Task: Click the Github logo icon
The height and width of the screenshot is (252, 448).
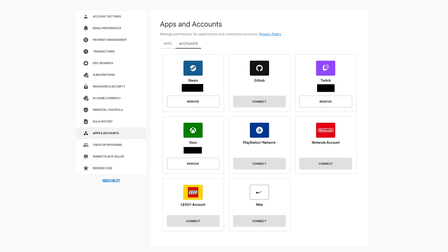Action: (259, 68)
